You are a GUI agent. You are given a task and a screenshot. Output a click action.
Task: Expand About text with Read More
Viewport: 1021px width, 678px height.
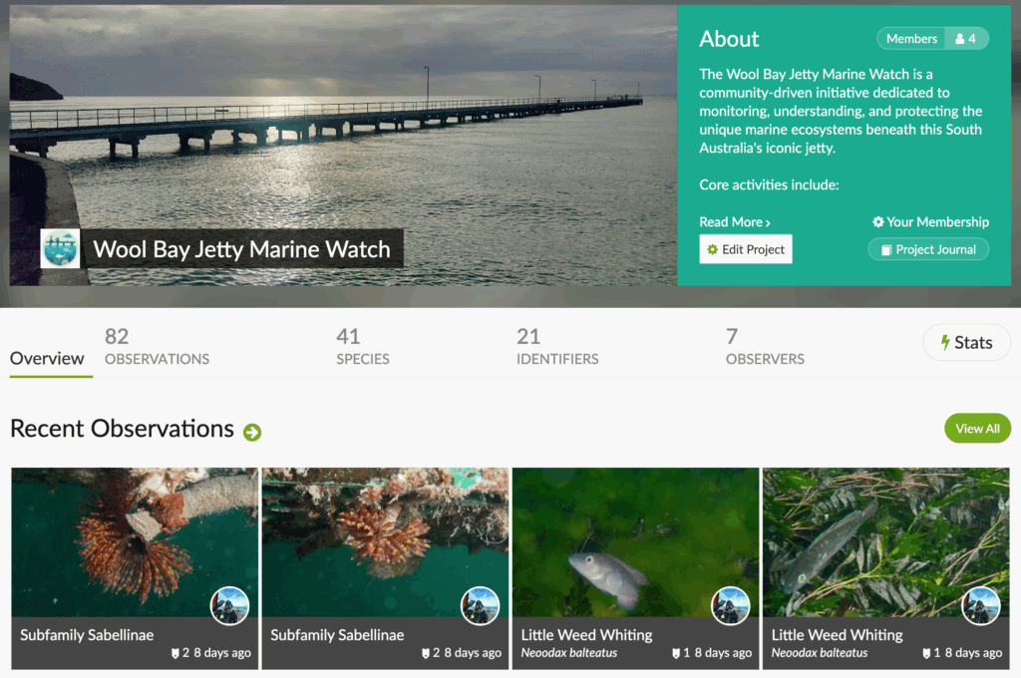point(735,222)
